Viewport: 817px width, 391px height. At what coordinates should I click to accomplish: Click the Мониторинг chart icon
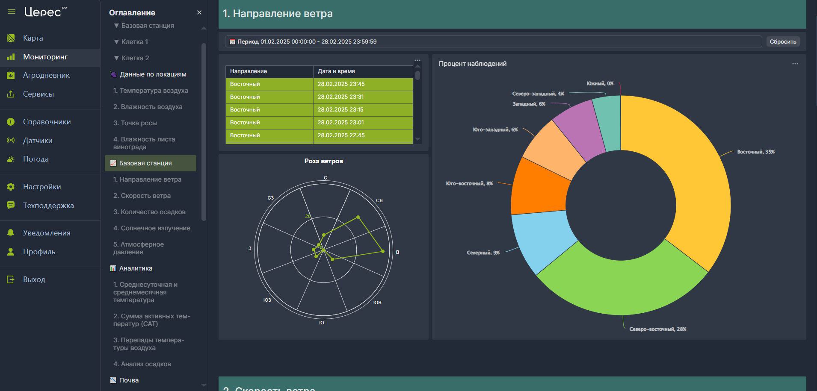pyautogui.click(x=11, y=57)
